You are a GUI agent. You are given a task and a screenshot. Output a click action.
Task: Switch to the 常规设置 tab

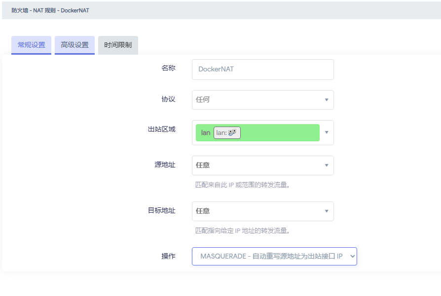[x=31, y=45]
